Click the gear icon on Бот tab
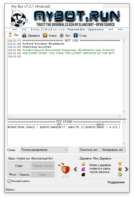This screenshot has width=134, height=198. pyautogui.click(x=62, y=36)
